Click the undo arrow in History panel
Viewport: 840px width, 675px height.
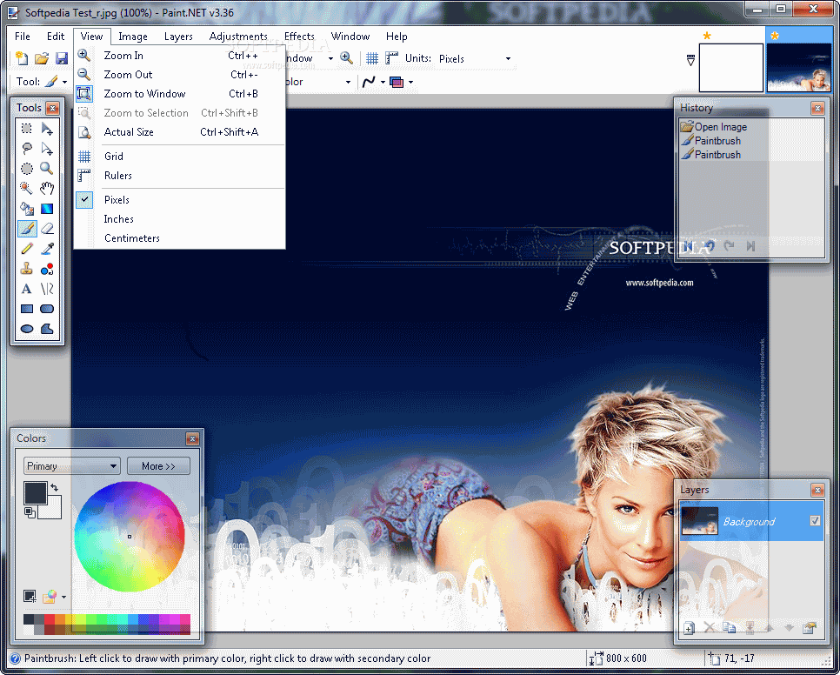[709, 246]
